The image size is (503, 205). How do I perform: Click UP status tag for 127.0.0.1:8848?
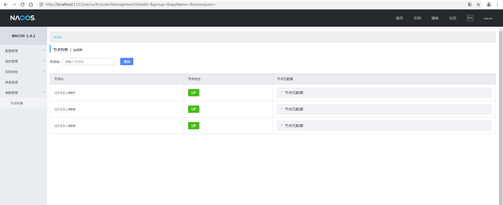pos(194,109)
